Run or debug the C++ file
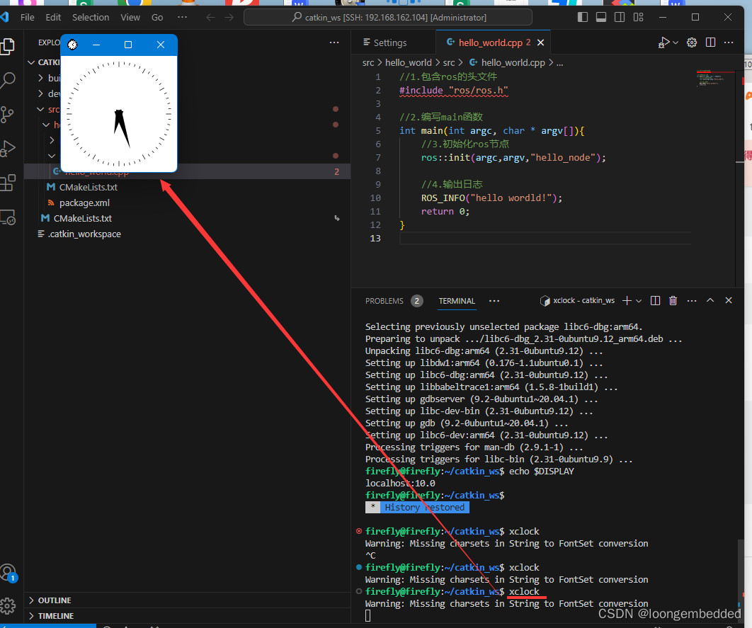The image size is (752, 628). [664, 42]
